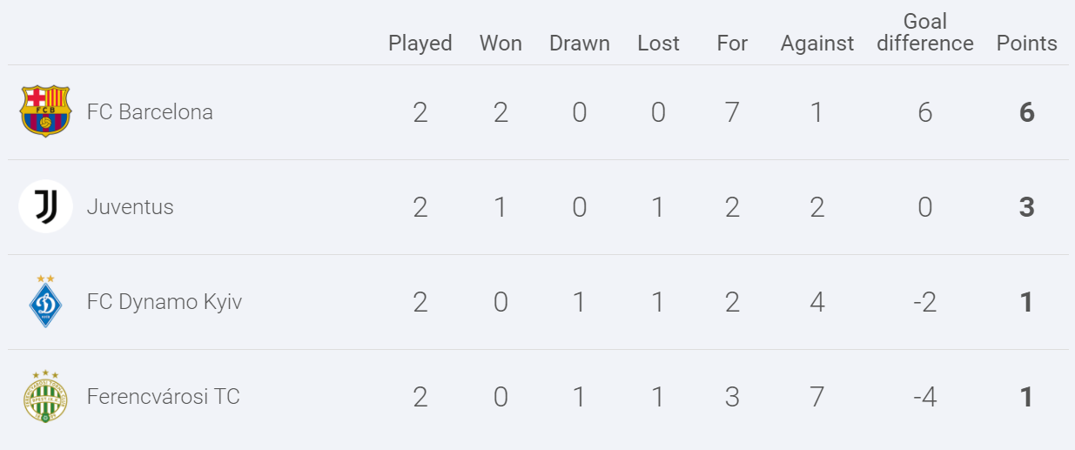1075x450 pixels.
Task: Click Juventus's points value 3
Action: [x=1027, y=207]
